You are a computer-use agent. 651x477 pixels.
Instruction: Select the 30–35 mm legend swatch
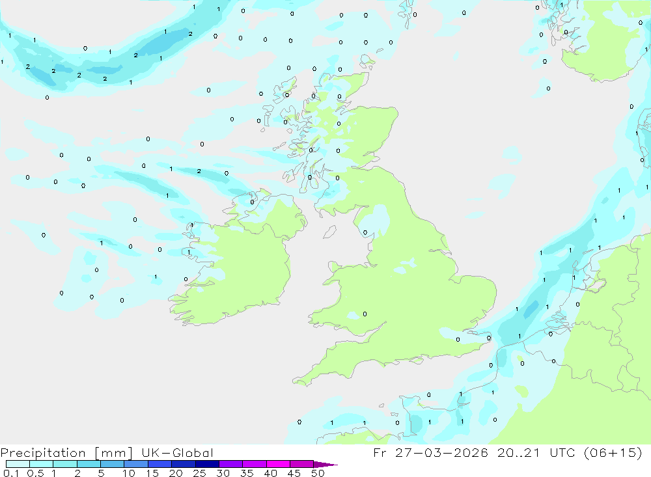point(231,464)
